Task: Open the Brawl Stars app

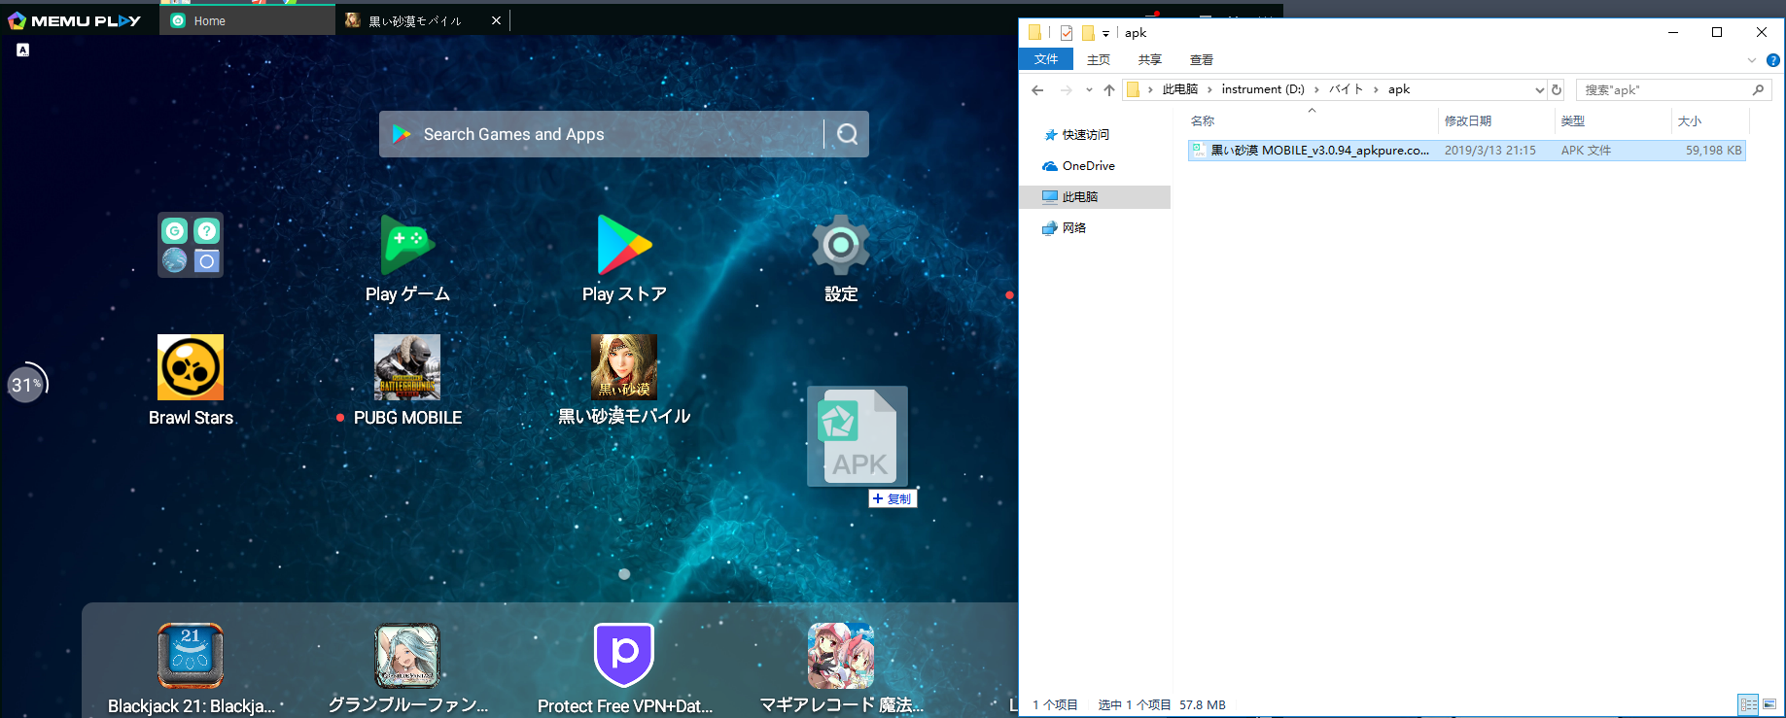Action: click(191, 368)
